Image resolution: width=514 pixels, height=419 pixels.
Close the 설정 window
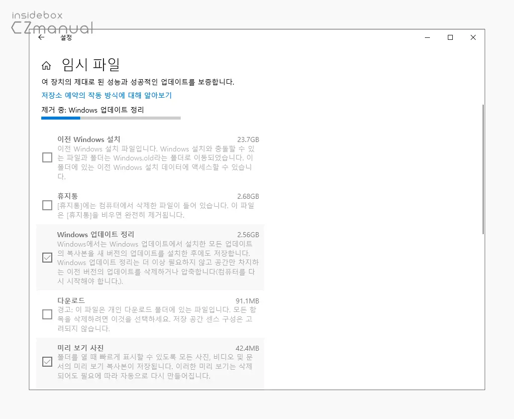tap(473, 37)
